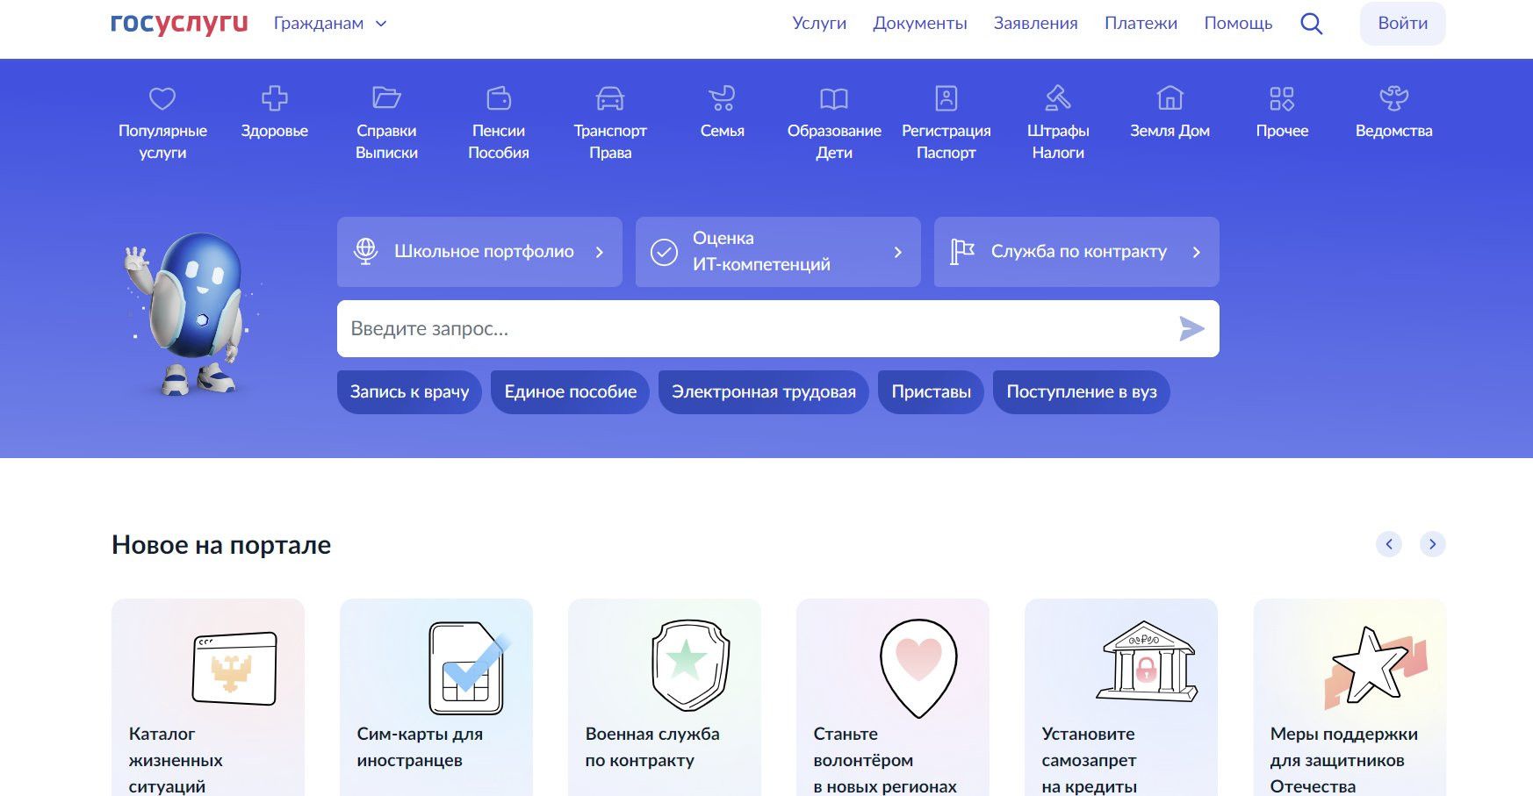Select the Приставы quick chip

click(x=932, y=391)
